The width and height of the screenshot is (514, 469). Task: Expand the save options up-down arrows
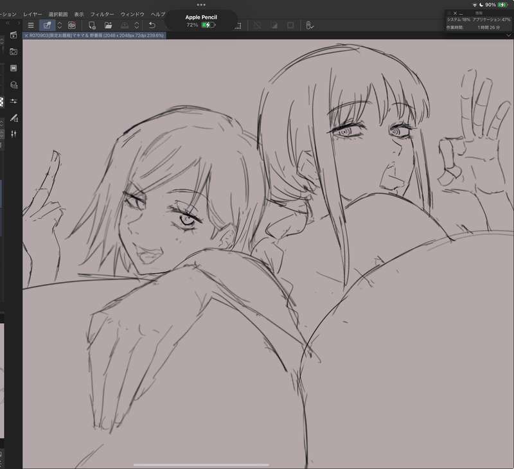pos(137,25)
